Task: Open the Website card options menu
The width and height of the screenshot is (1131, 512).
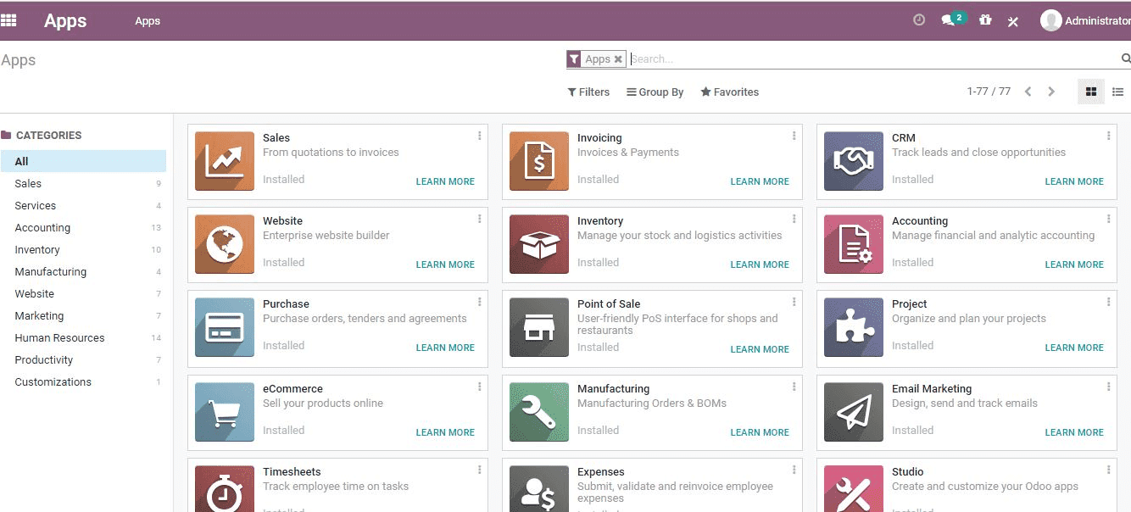Action: click(x=479, y=219)
